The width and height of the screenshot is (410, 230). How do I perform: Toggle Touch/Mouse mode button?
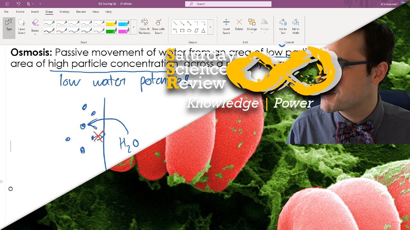29,4
